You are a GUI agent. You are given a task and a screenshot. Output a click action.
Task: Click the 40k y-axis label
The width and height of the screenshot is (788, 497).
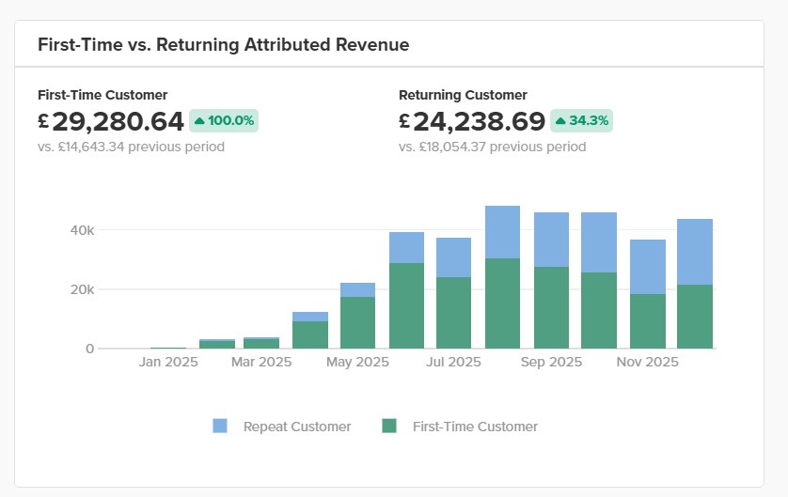83,230
